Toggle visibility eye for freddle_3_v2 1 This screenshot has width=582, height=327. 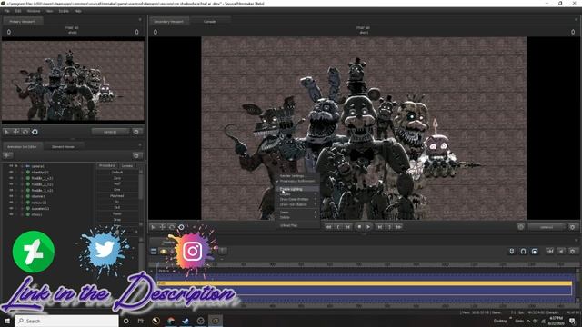11,190
